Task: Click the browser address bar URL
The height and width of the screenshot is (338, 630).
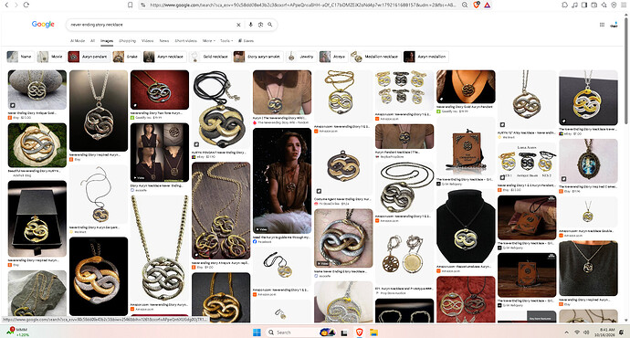Action: 303,5
